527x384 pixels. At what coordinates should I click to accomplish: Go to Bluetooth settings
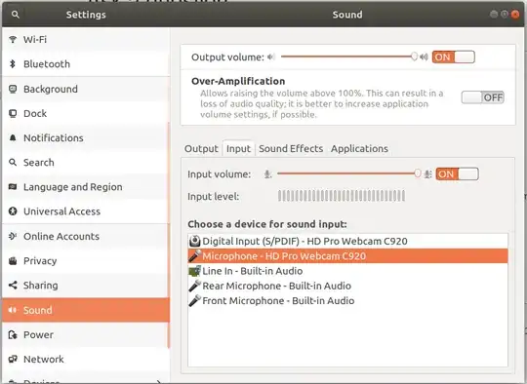pos(85,63)
